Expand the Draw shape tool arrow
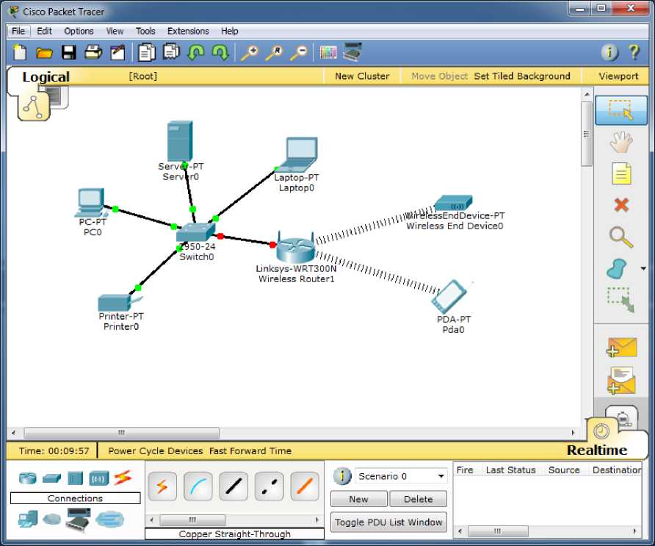The height and width of the screenshot is (546, 655). click(643, 268)
